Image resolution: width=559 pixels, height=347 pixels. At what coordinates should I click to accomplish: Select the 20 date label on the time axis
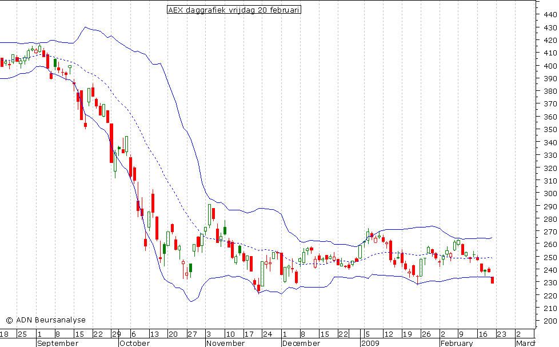click(x=173, y=334)
